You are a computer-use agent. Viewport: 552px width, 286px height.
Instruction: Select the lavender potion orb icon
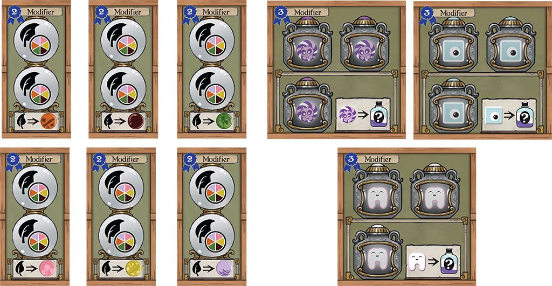tap(224, 268)
